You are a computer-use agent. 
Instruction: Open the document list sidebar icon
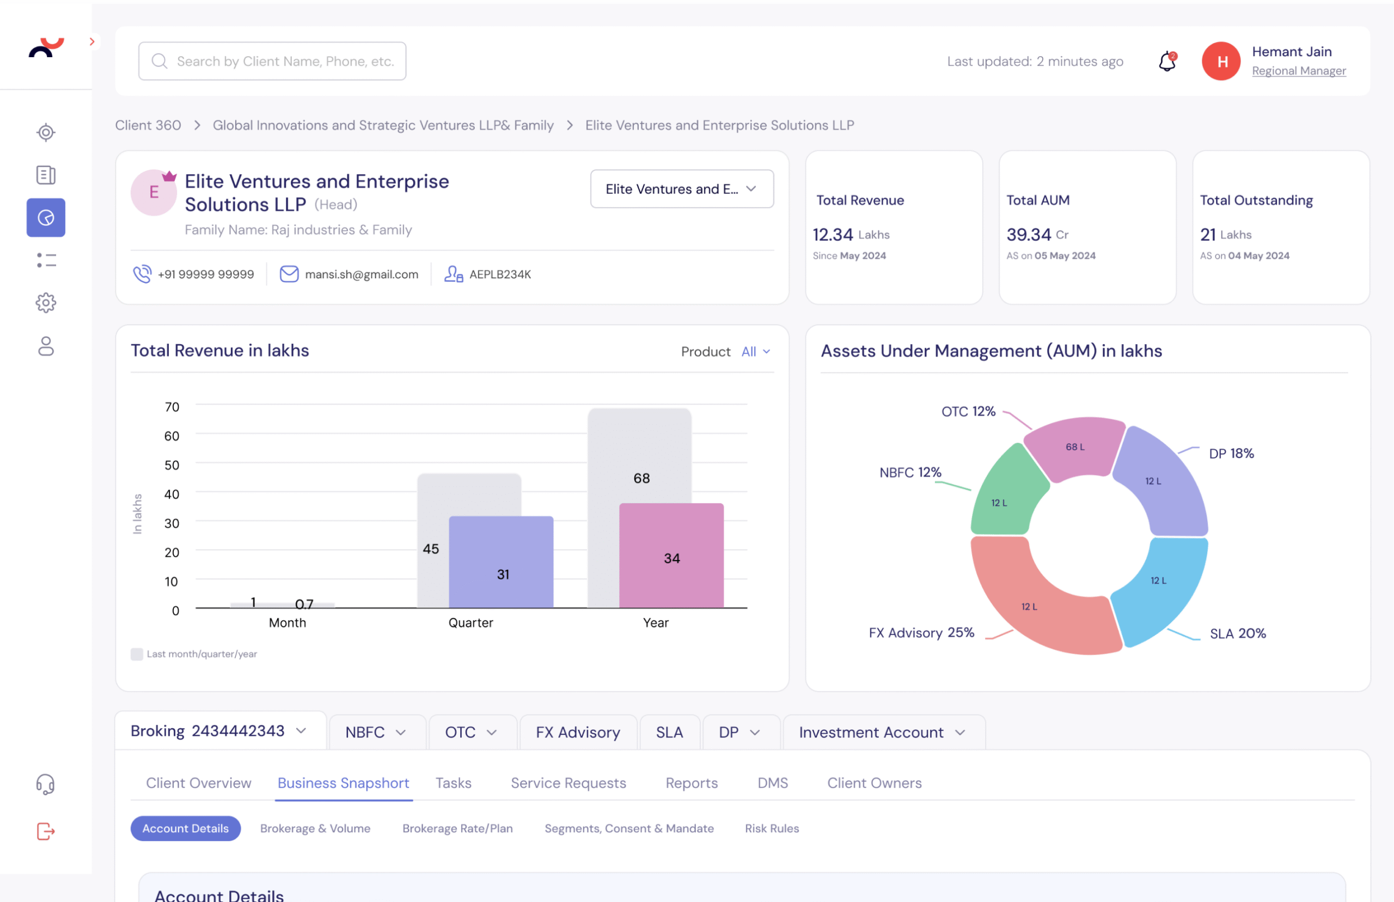(46, 174)
